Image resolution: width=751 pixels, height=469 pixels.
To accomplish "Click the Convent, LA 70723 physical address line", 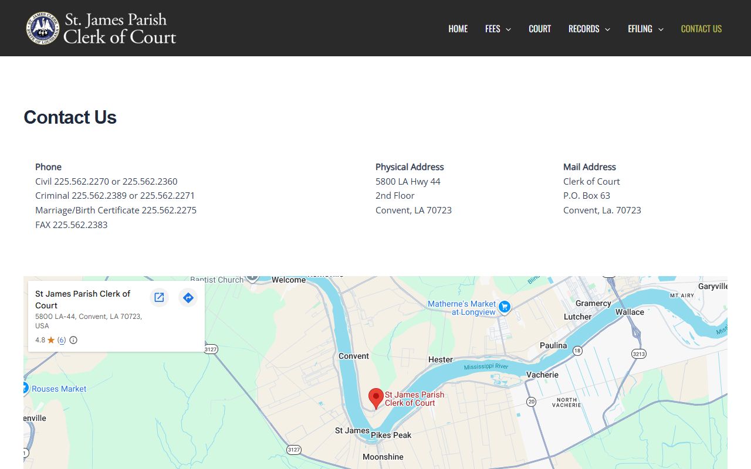I will pyautogui.click(x=414, y=210).
